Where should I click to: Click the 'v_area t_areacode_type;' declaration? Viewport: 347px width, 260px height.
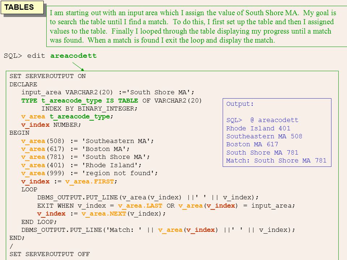pyautogui.click(x=67, y=117)
